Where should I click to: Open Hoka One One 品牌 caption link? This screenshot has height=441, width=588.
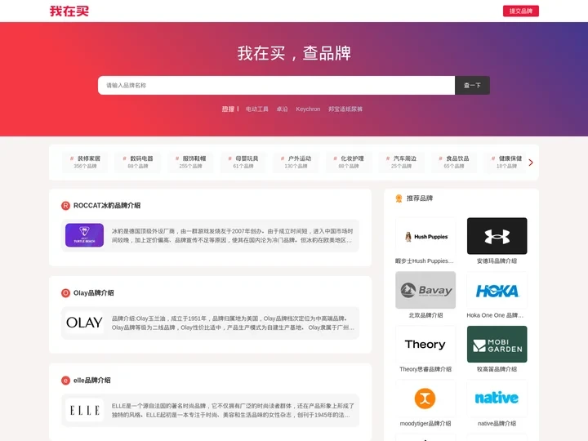tap(495, 315)
